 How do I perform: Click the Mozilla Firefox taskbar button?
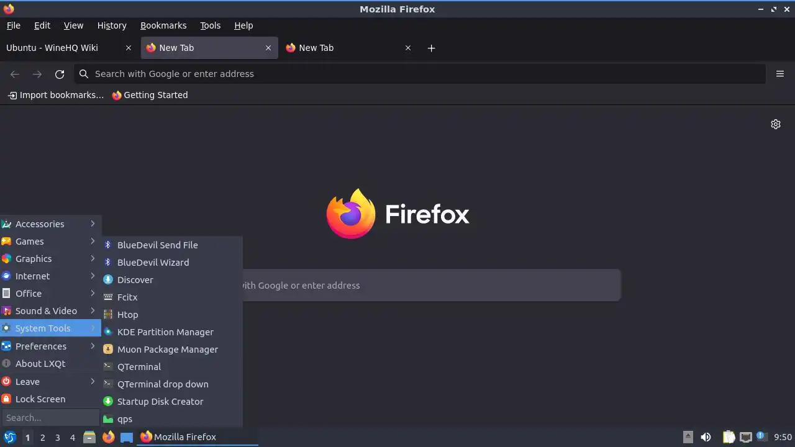(x=198, y=437)
